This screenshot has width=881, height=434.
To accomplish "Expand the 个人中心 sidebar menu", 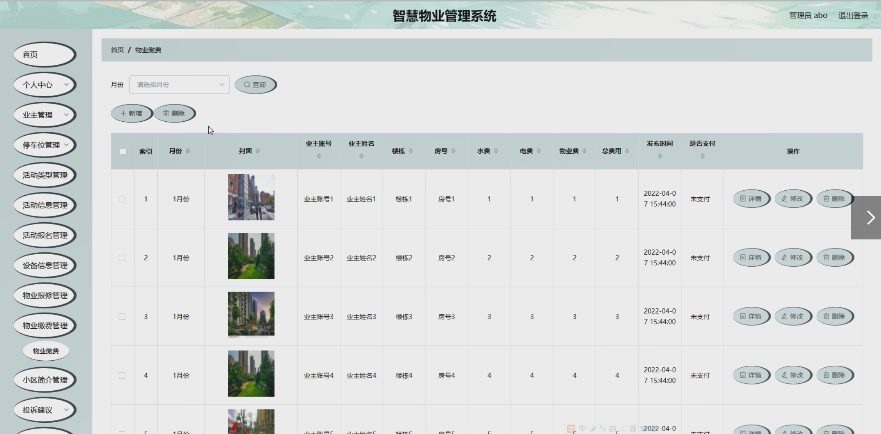I will [44, 85].
